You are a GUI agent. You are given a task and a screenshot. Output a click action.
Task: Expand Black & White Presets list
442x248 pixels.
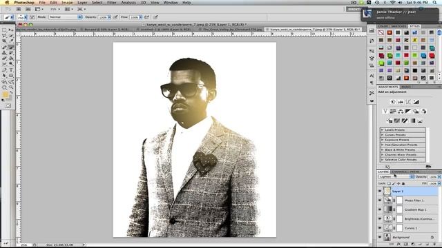382,150
